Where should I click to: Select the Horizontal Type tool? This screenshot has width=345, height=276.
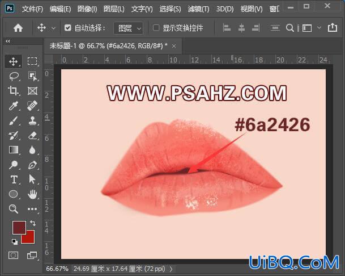pyautogui.click(x=14, y=179)
